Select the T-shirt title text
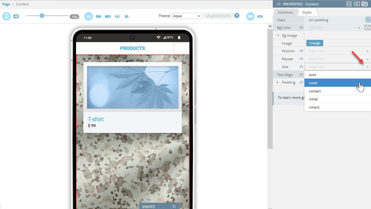This screenshot has width=371, height=209. tap(96, 119)
